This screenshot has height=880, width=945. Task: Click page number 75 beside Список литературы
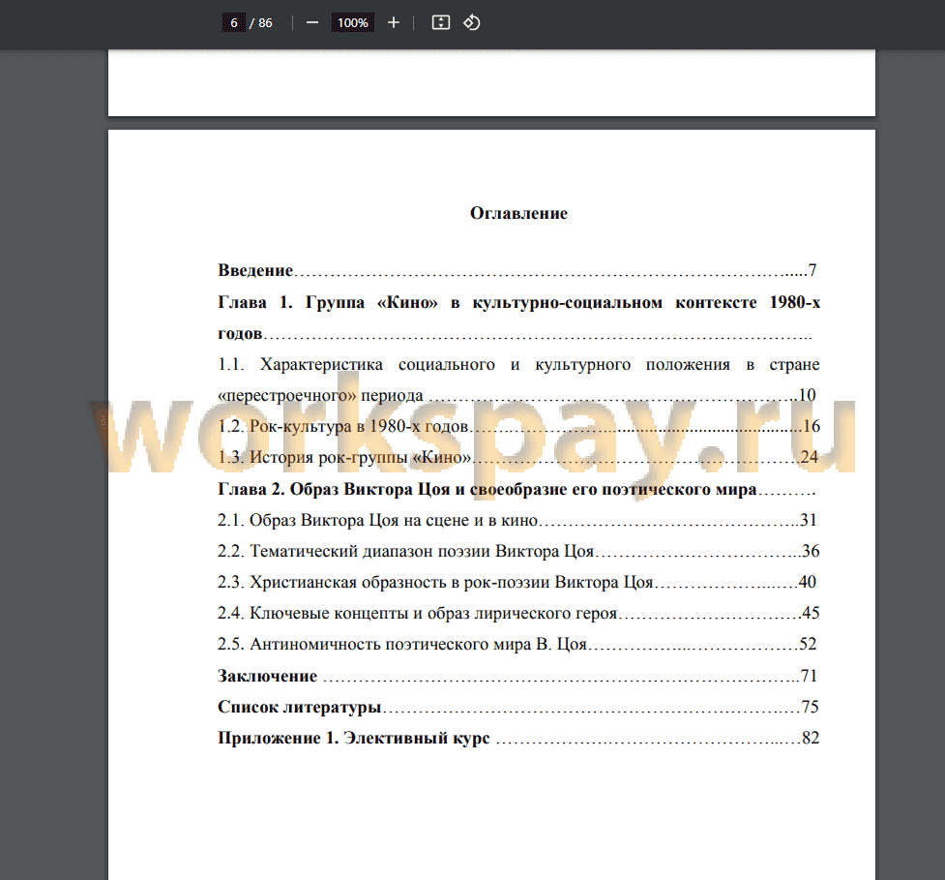(810, 707)
